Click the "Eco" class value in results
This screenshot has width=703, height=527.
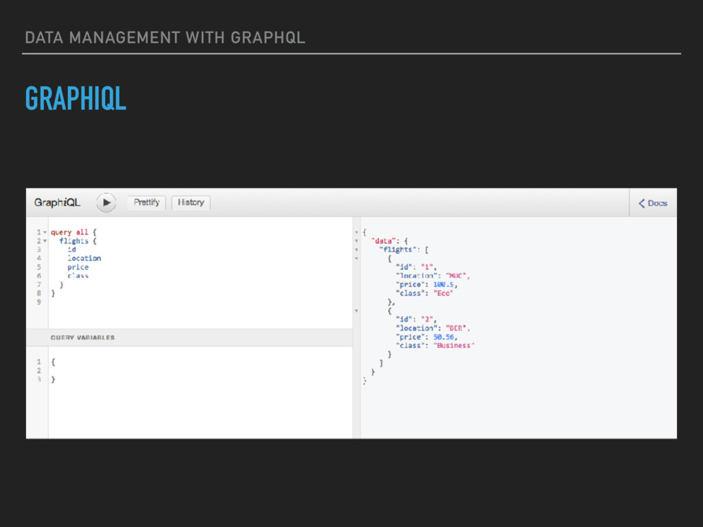pos(443,294)
